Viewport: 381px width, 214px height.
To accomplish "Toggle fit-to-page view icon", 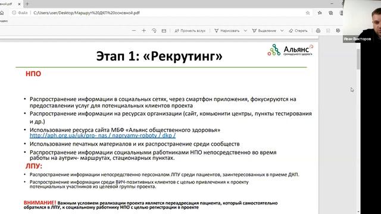I will point(164,31).
